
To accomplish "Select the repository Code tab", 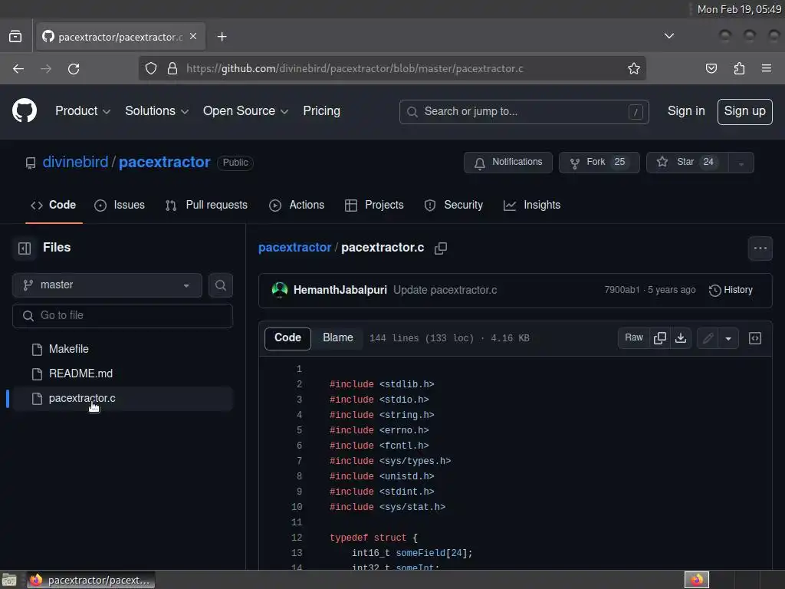I will click(54, 206).
